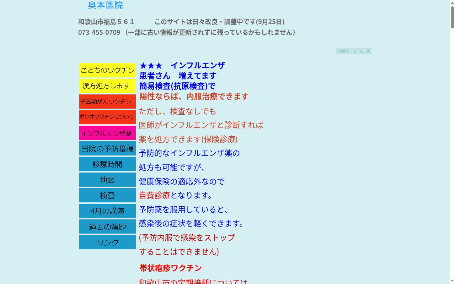Open インフルエンザ薬 menu item
The image size is (455, 284).
pyautogui.click(x=107, y=133)
